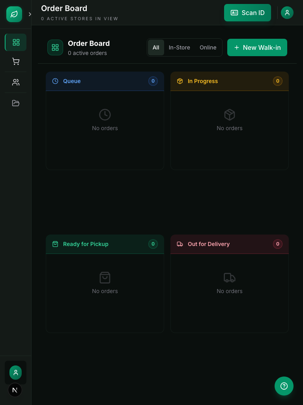The image size is (303, 405).
Task: Open the dashboard grid icon in sidebar
Action: click(x=16, y=42)
